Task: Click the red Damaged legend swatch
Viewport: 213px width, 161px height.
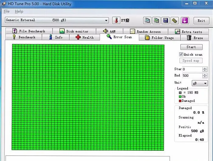Action: [180, 101]
